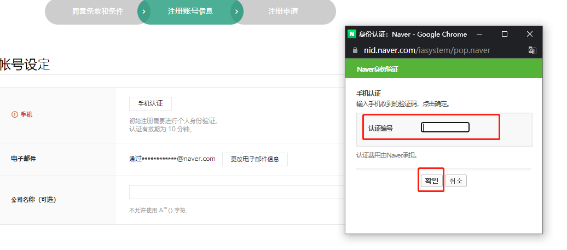Image resolution: width=567 pixels, height=250 pixels.
Task: Click the arrow chevron after 同意条款和条件
Action: 144,11
